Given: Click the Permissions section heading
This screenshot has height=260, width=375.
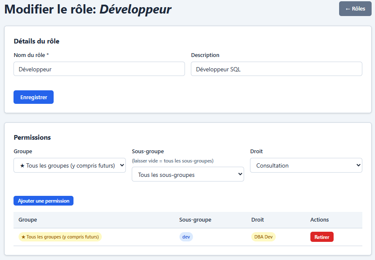Looking at the screenshot, I should click(32, 138).
